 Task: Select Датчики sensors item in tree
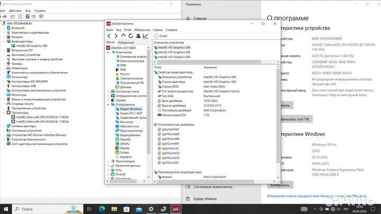[x=125, y=87]
